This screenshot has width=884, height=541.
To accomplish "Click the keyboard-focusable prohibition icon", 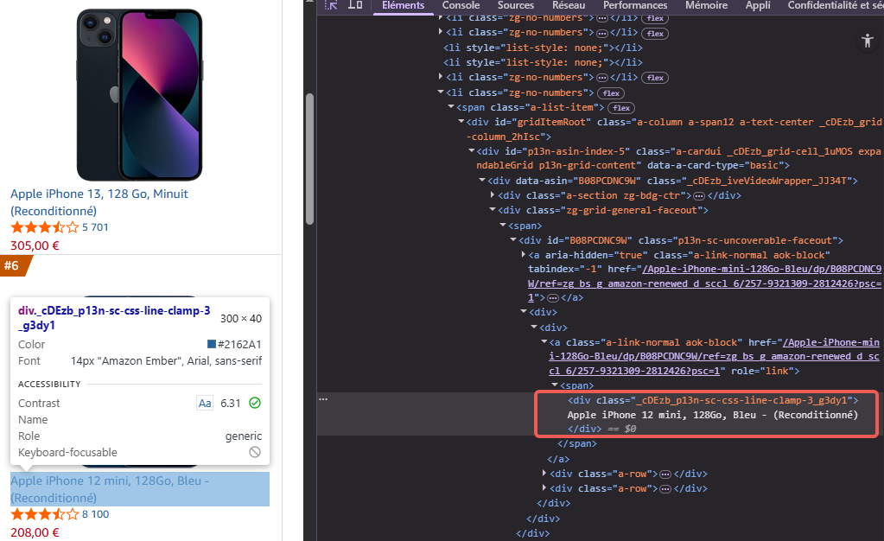I will [255, 452].
